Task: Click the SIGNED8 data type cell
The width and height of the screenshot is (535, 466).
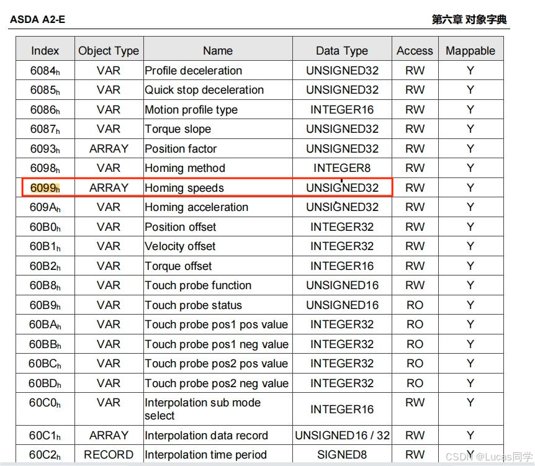Action: click(x=342, y=455)
